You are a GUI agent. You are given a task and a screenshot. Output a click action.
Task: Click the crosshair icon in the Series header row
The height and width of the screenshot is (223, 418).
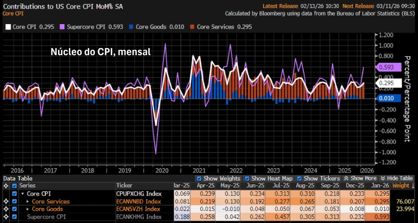click(6, 185)
